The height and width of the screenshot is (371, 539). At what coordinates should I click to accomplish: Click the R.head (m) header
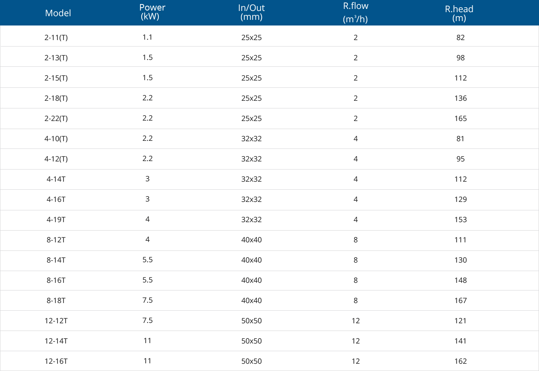point(459,13)
